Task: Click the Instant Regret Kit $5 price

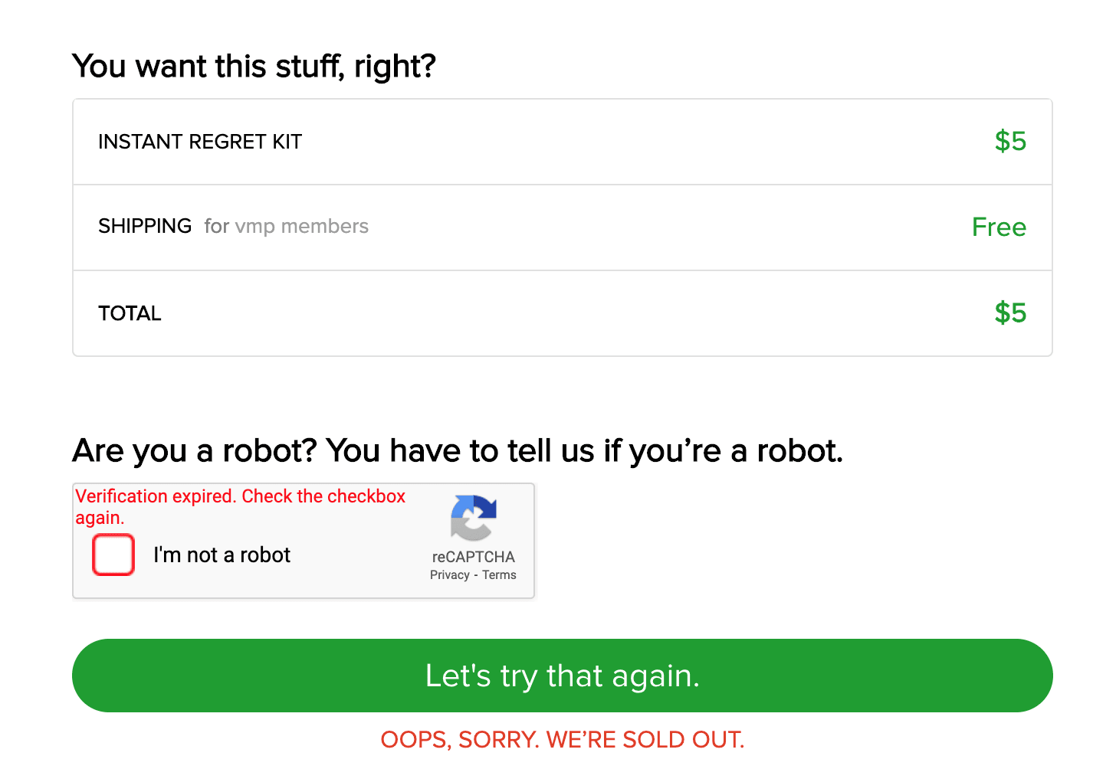Action: click(x=1009, y=142)
